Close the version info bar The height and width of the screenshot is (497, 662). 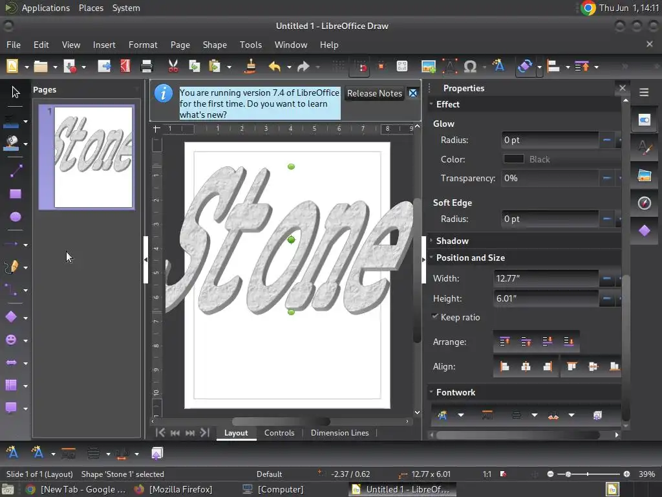pos(413,93)
